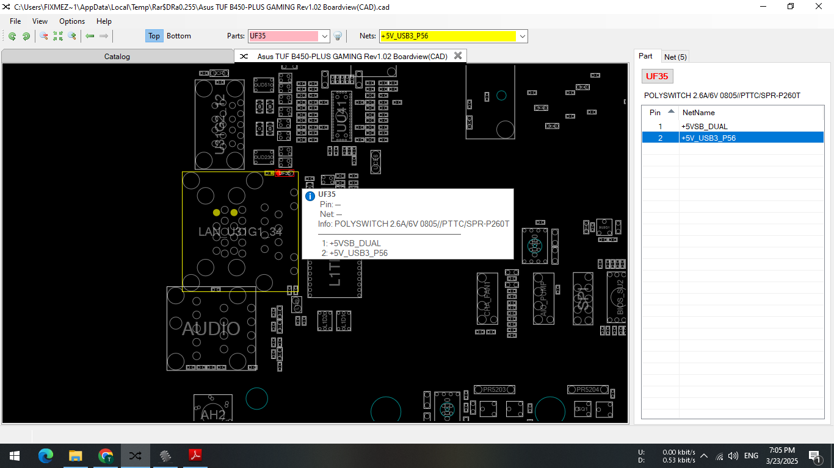
Task: Go back using the left arrow
Action: tap(90, 36)
